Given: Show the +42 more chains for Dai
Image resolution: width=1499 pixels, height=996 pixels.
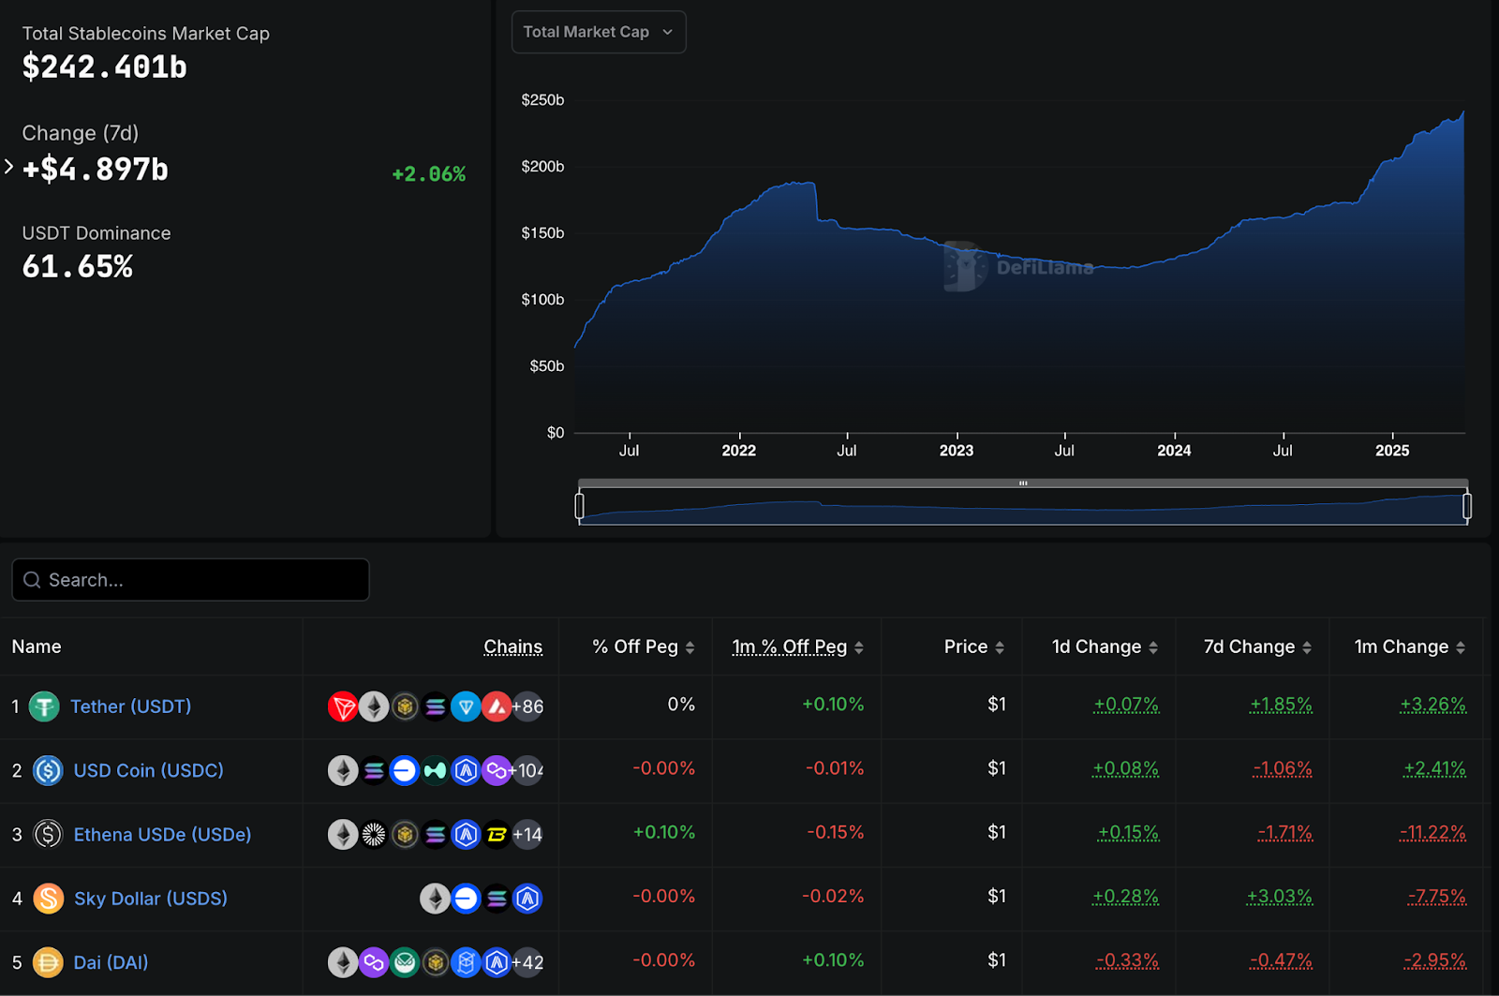Looking at the screenshot, I should pos(527,962).
